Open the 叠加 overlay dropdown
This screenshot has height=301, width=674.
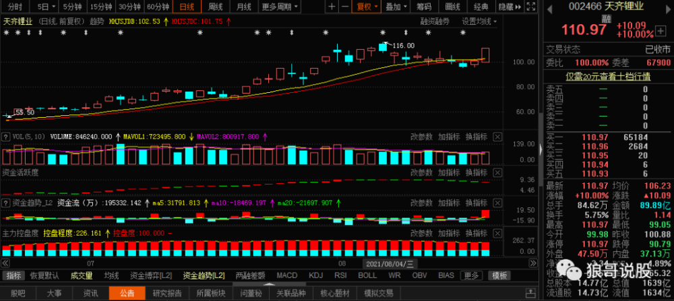(x=395, y=7)
